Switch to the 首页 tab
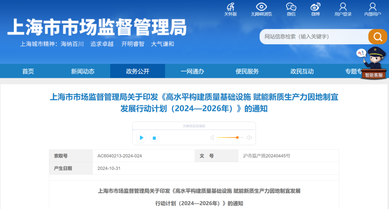This screenshot has width=389, height=209. 28,71
